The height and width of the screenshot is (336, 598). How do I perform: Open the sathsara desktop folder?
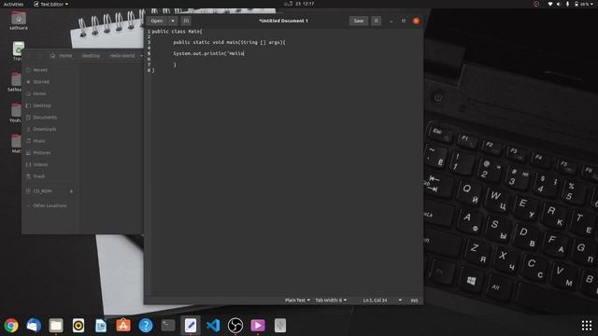(19, 21)
